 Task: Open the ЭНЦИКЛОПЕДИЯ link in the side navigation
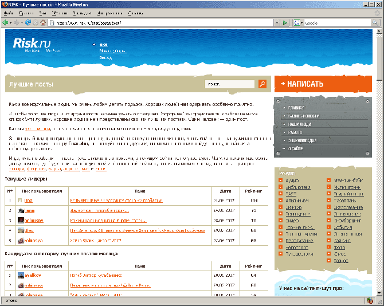[x=303, y=140]
